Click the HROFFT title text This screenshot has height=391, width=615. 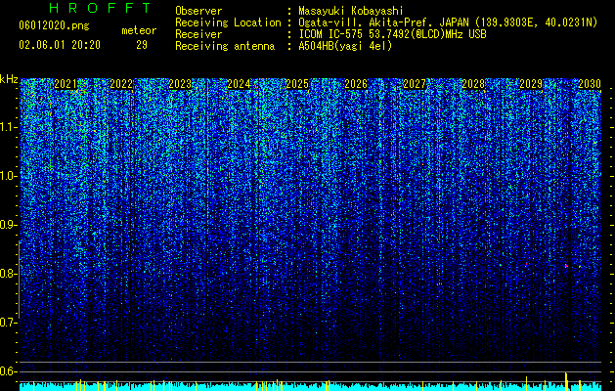coord(101,8)
